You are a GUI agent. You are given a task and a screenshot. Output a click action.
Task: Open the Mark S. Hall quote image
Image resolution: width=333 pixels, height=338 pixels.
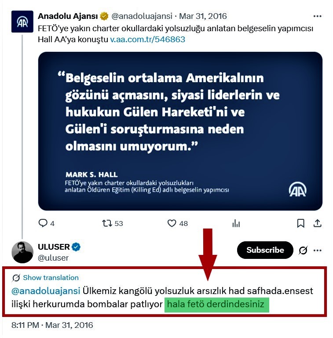[180, 131]
